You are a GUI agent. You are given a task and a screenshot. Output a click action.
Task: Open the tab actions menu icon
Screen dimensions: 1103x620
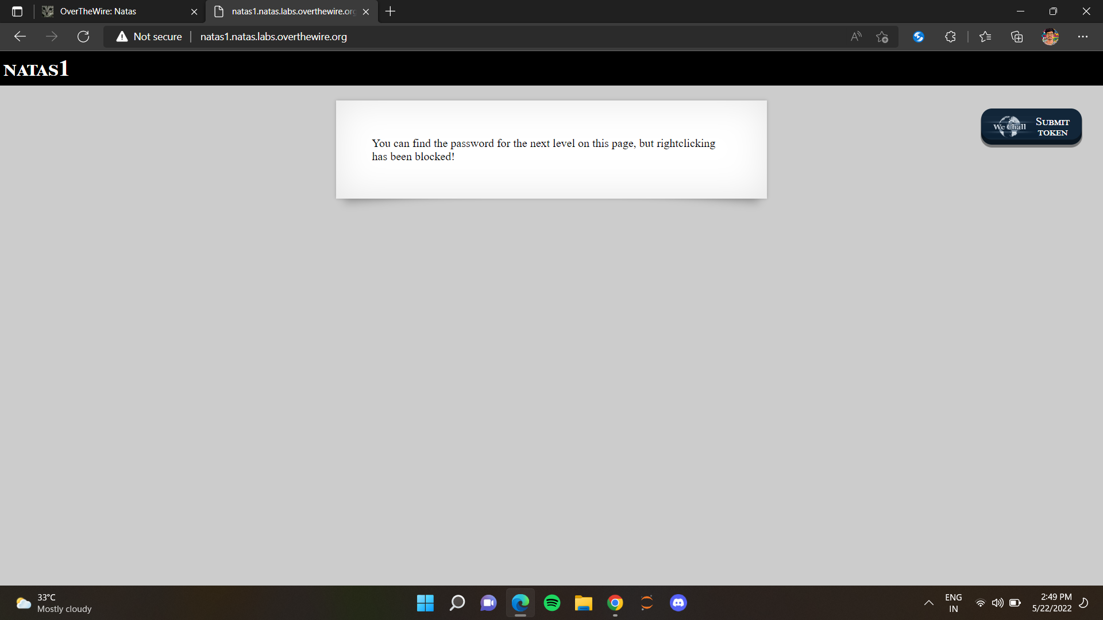(17, 11)
